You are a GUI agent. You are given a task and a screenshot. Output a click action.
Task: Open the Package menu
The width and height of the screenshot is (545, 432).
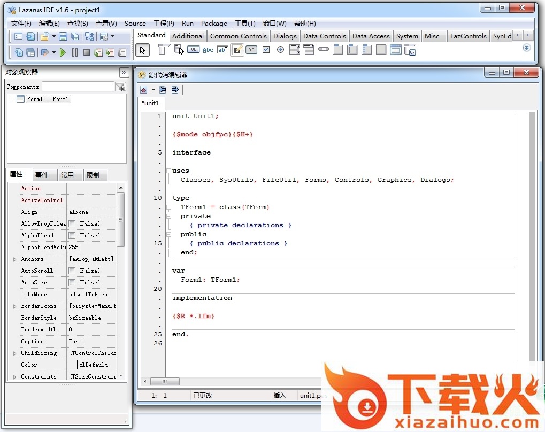coord(214,24)
